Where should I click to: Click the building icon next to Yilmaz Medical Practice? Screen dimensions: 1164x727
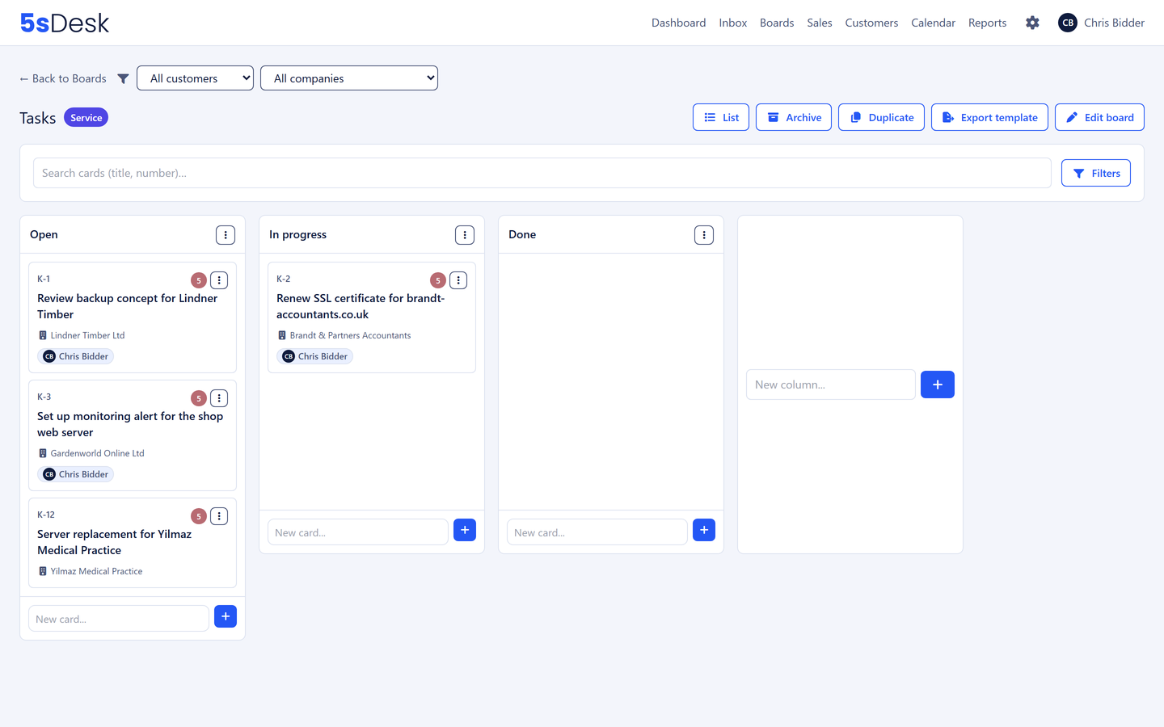pyautogui.click(x=43, y=571)
